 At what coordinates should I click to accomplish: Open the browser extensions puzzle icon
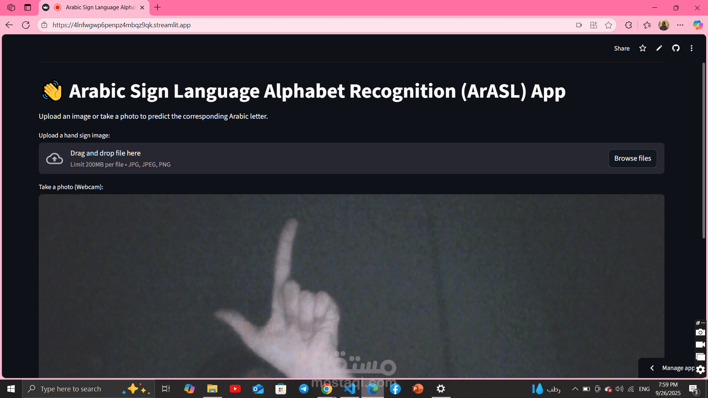click(628, 25)
